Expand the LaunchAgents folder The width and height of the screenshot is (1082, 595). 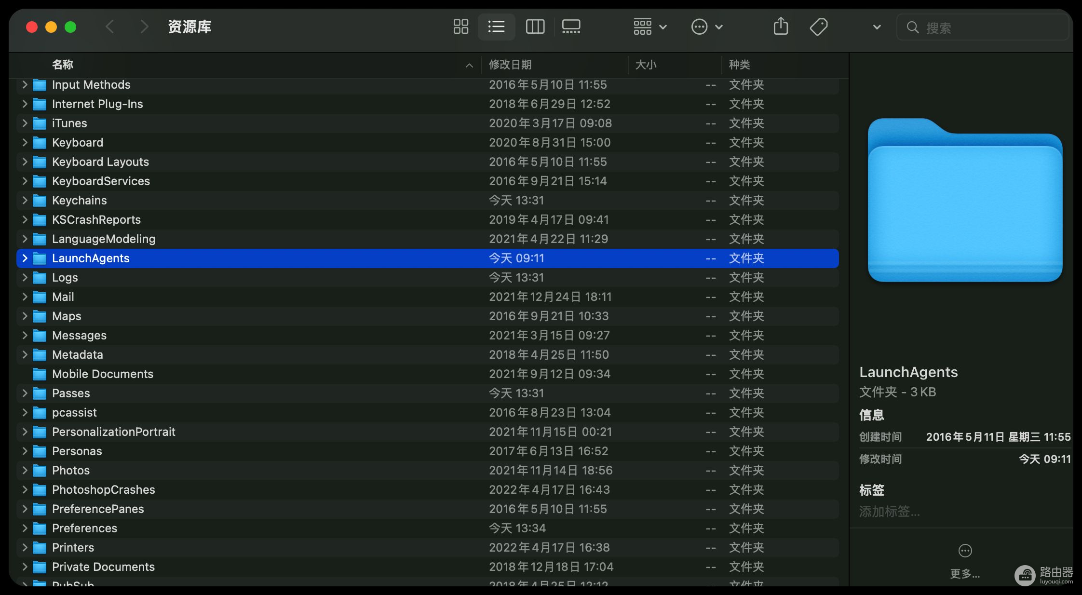[24, 258]
